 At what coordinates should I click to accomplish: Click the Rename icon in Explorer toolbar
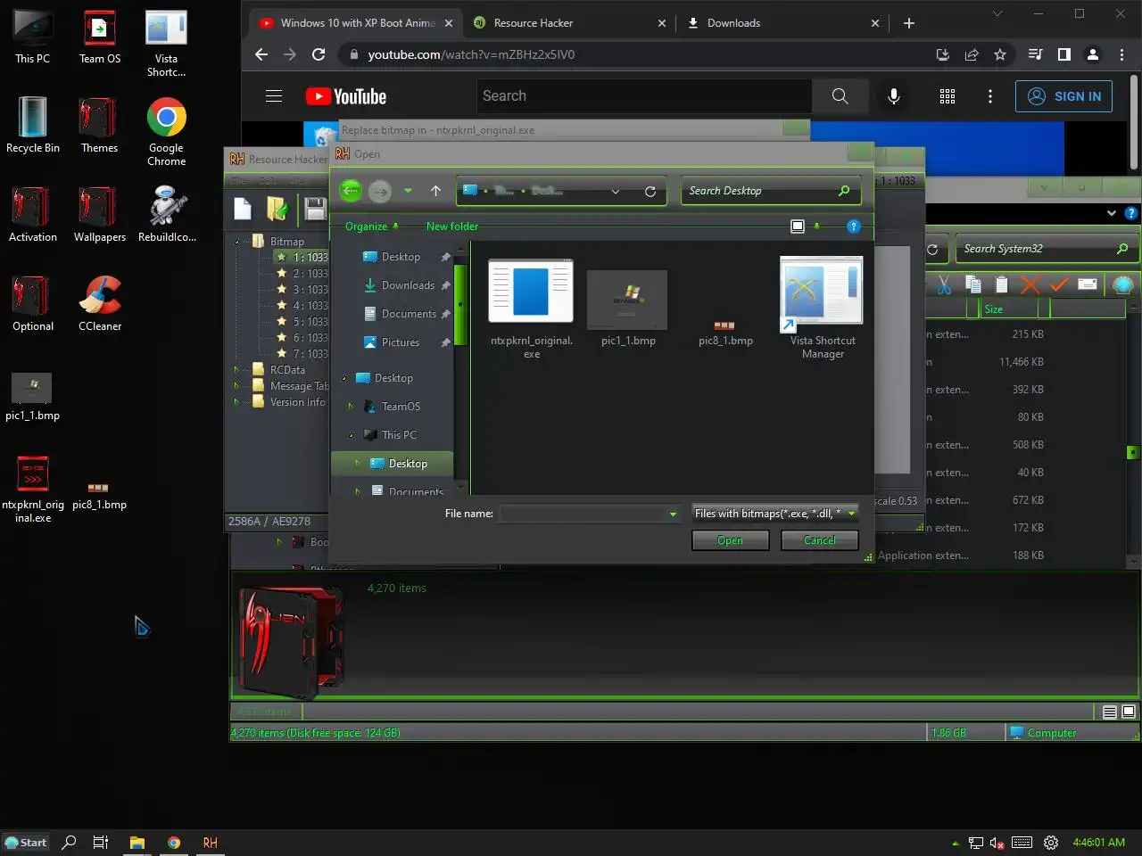[x=1088, y=284]
